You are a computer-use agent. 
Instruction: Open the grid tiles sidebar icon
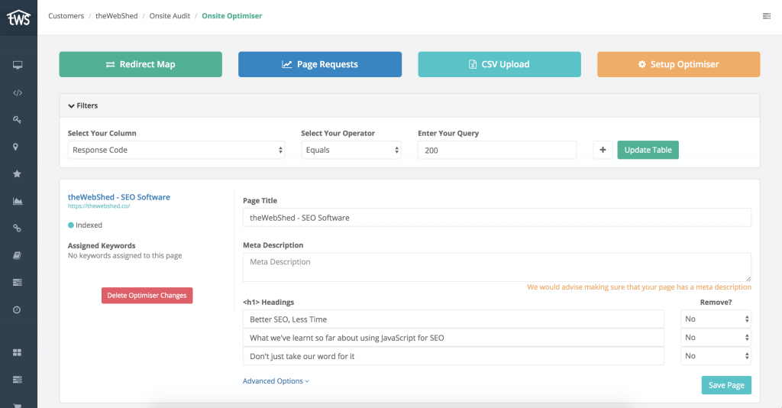tap(17, 353)
